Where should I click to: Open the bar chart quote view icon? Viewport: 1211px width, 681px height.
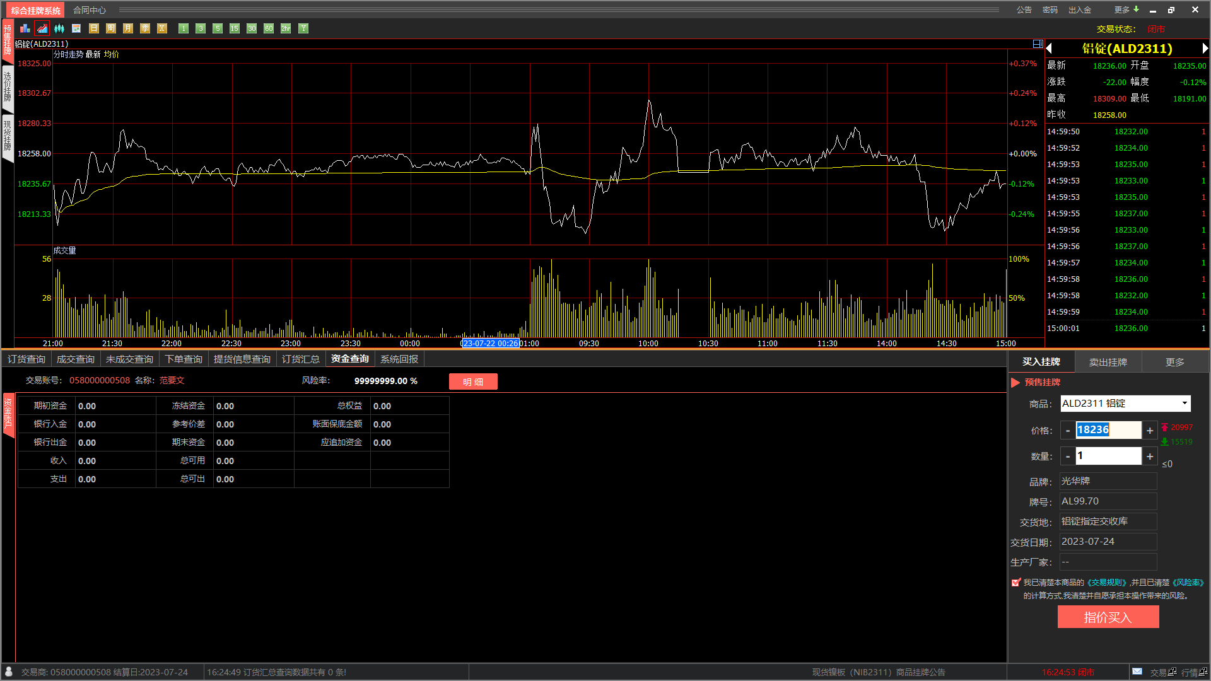25,28
